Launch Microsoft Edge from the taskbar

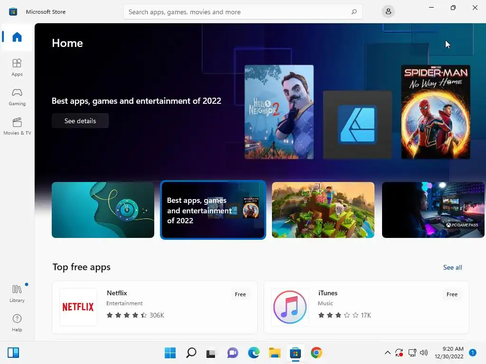click(x=253, y=353)
